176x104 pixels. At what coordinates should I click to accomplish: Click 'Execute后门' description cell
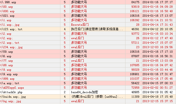tap(80, 25)
